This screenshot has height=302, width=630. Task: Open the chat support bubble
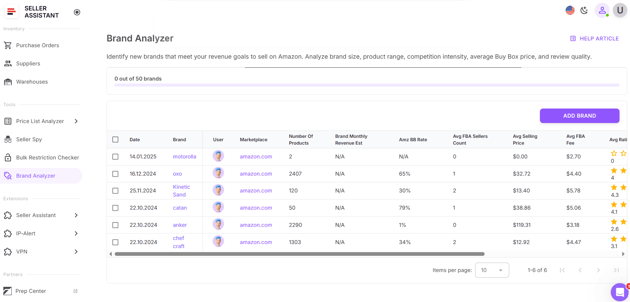(x=620, y=292)
